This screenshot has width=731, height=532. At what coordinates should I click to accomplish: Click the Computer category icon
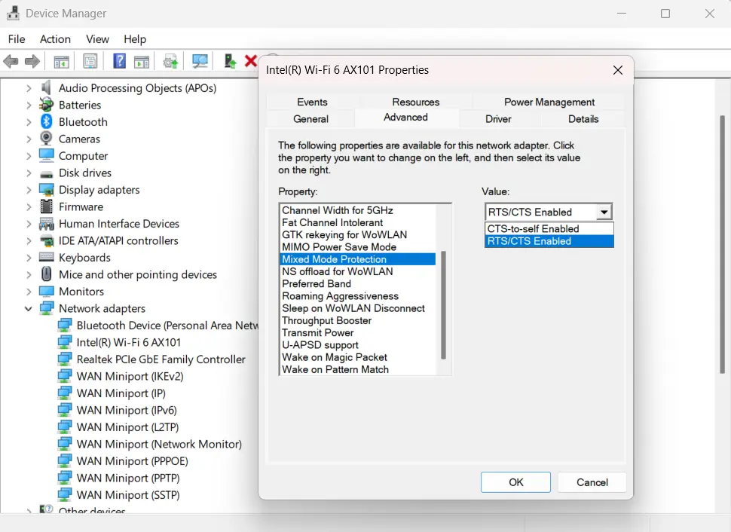coord(46,155)
